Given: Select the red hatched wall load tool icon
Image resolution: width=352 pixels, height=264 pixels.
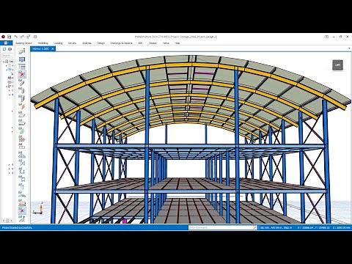Looking at the screenshot, I should (22, 139).
